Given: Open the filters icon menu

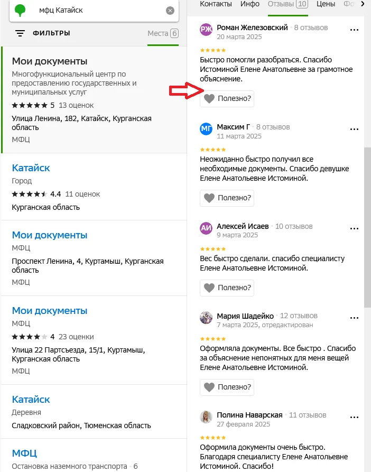Looking at the screenshot, I should 20,33.
